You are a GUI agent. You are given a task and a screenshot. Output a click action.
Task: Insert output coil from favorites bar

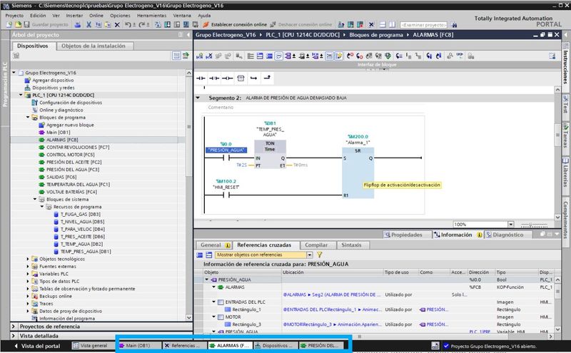pos(227,78)
